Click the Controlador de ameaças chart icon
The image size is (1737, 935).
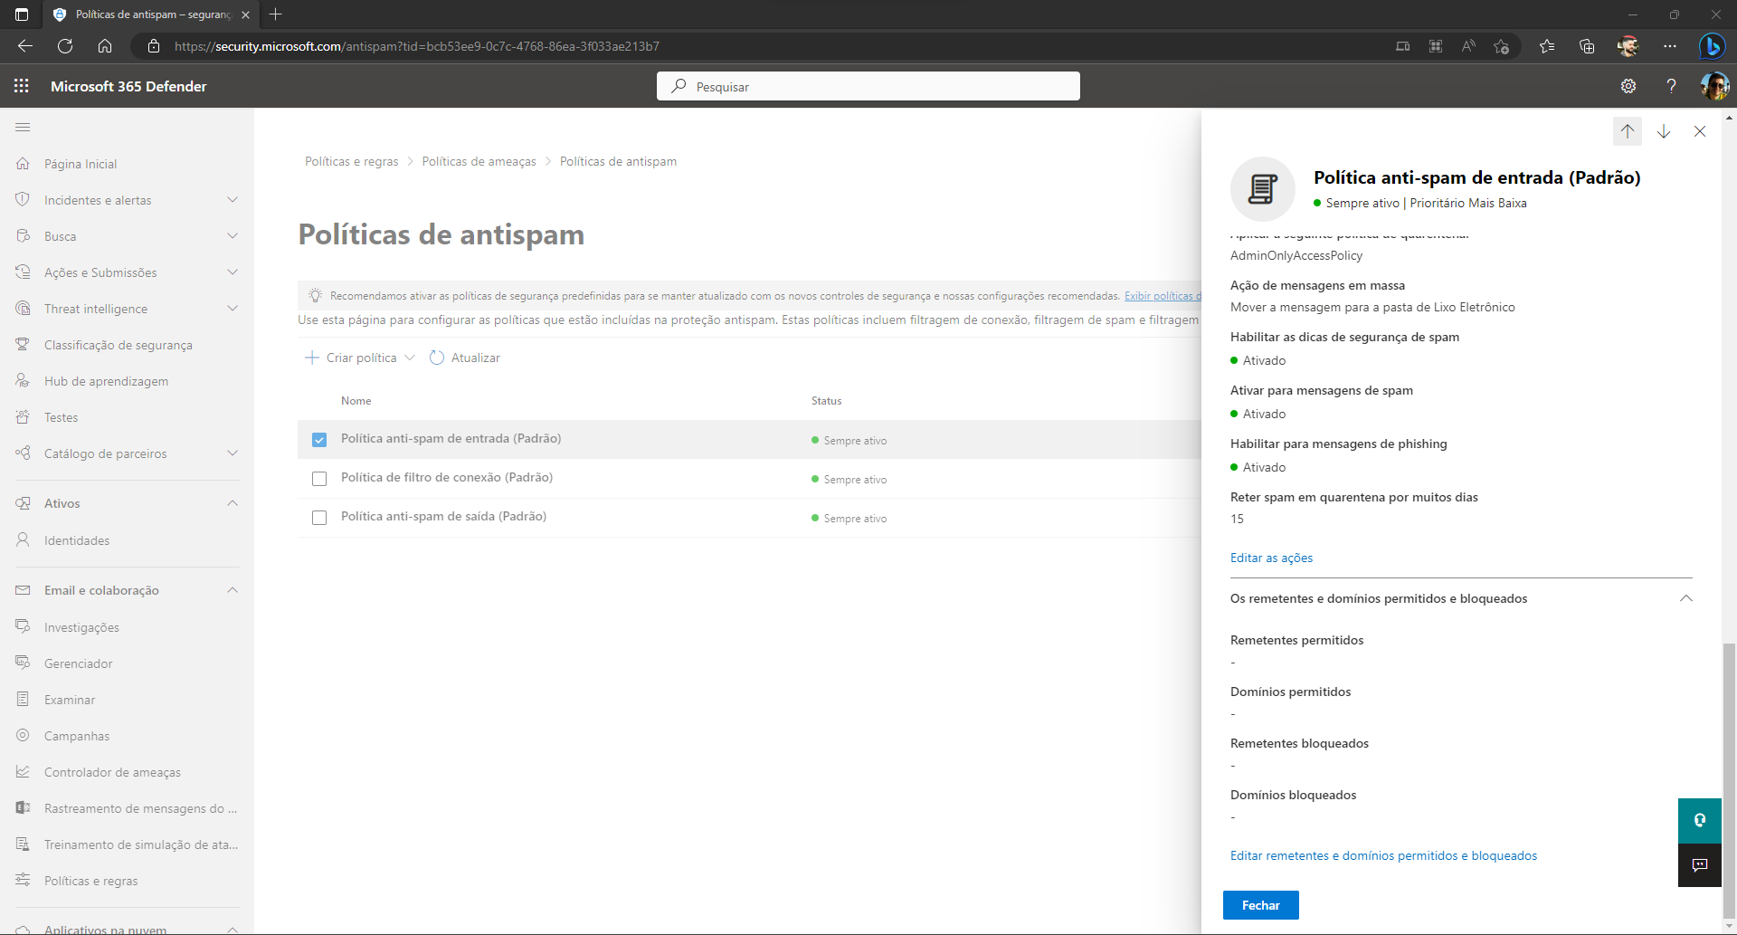23,772
